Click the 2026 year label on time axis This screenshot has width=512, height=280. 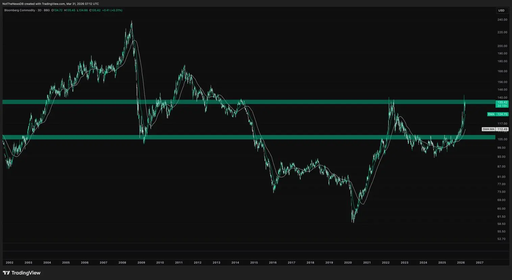click(x=461, y=263)
